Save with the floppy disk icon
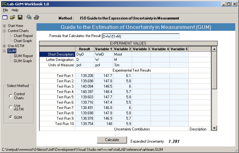 point(20,17)
